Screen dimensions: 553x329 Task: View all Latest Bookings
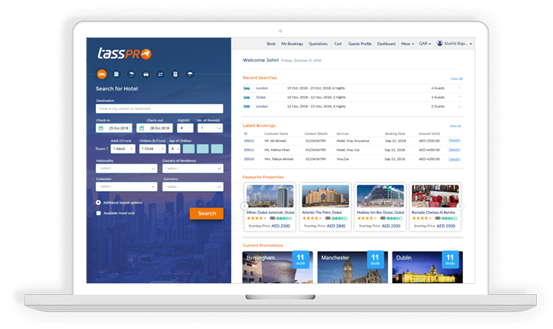[455, 125]
